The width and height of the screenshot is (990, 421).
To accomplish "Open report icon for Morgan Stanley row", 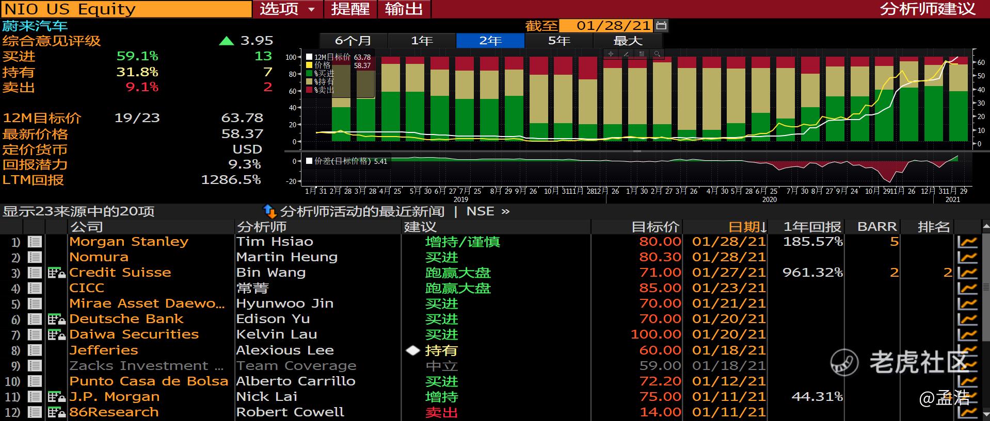I will point(35,242).
